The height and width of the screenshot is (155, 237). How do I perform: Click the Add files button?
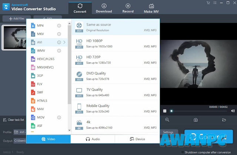(17, 18)
